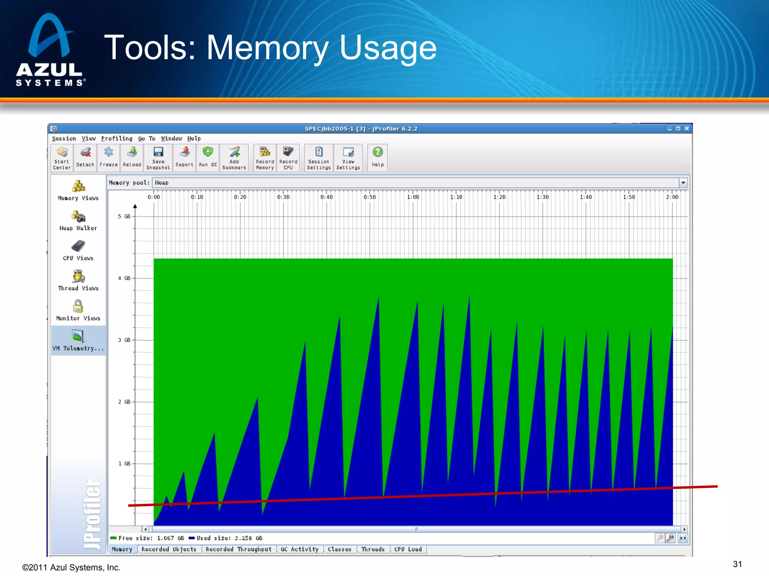Click the fit-to-window scale icon
769x576 pixels.
point(683,538)
